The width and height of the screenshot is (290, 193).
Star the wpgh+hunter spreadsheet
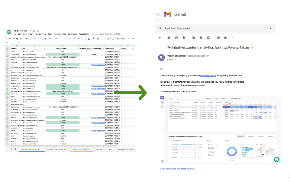31,31
